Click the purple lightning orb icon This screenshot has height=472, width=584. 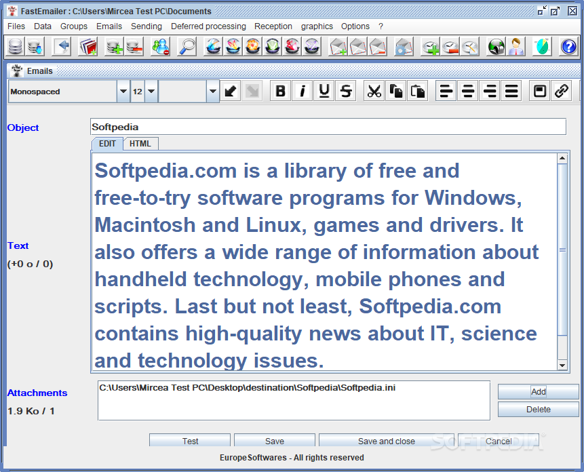tap(312, 47)
